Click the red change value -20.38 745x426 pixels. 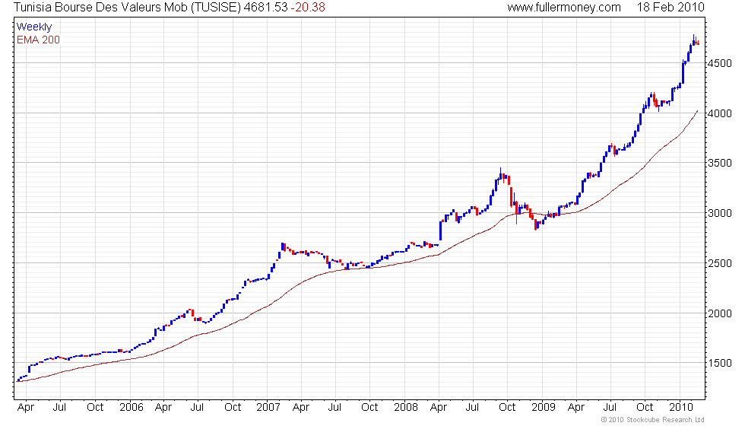pos(308,7)
